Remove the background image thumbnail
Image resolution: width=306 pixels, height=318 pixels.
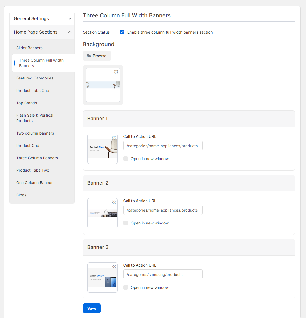click(x=116, y=72)
